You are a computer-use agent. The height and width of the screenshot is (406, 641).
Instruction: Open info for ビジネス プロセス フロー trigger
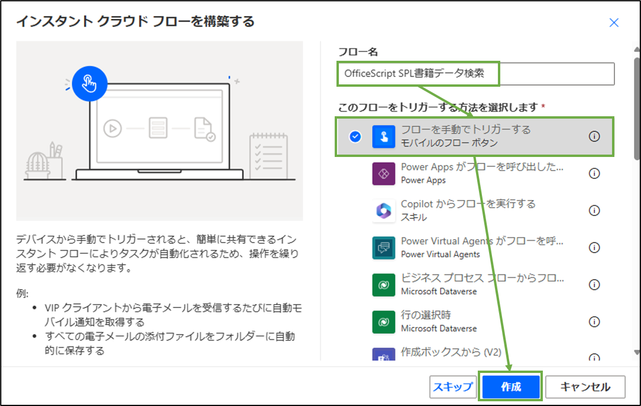click(594, 285)
